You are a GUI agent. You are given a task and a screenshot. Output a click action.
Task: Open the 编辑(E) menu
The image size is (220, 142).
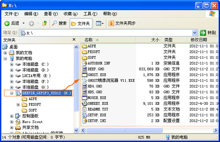[x=31, y=14]
